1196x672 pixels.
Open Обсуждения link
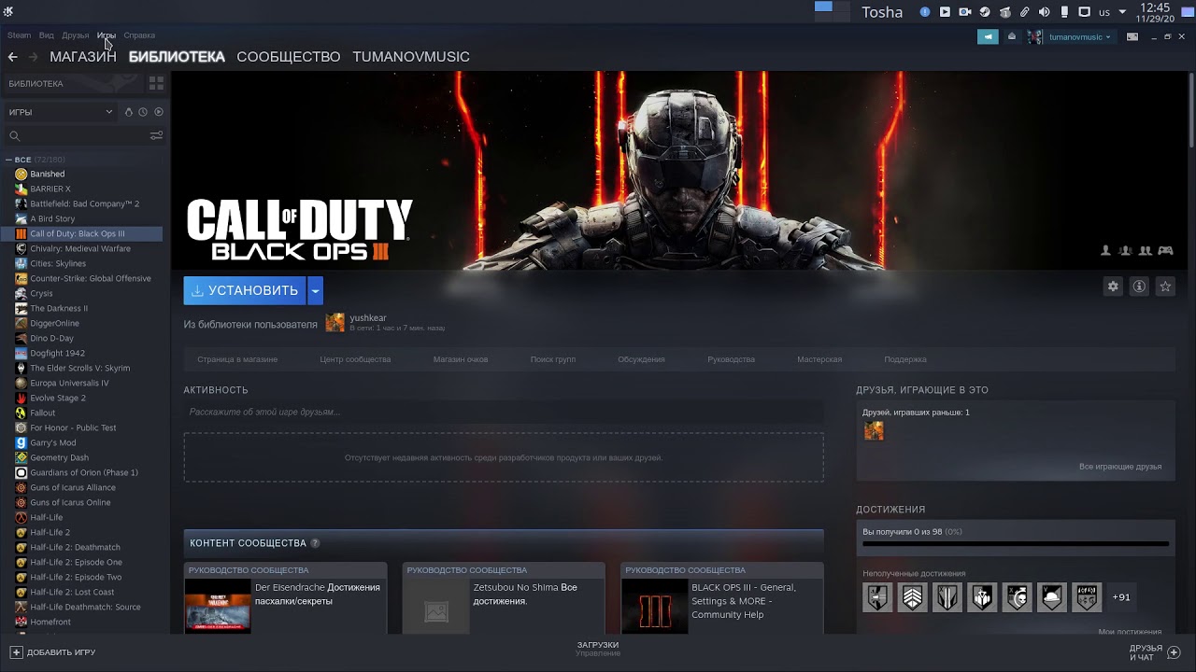pos(641,359)
